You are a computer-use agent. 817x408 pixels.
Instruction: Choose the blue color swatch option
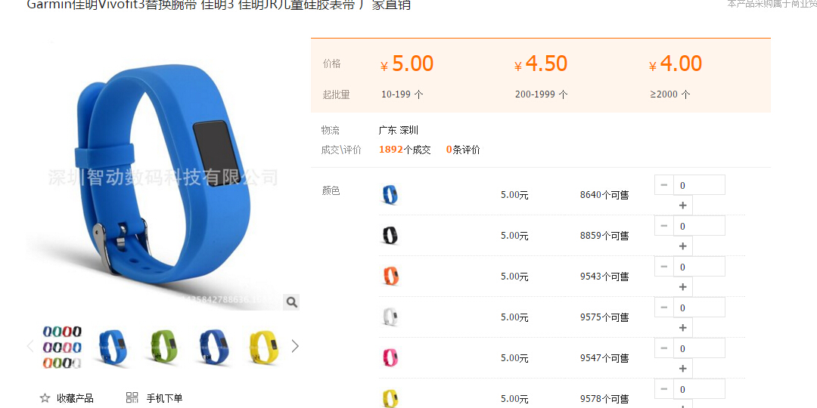(x=390, y=195)
